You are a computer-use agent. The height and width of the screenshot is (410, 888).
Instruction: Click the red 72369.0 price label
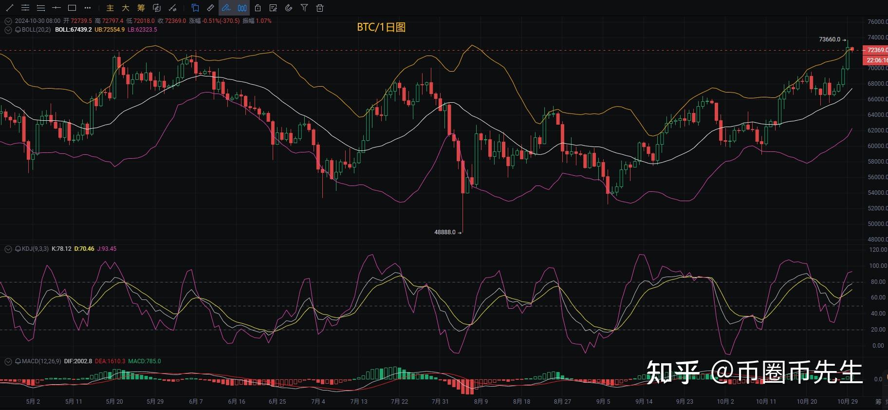875,50
